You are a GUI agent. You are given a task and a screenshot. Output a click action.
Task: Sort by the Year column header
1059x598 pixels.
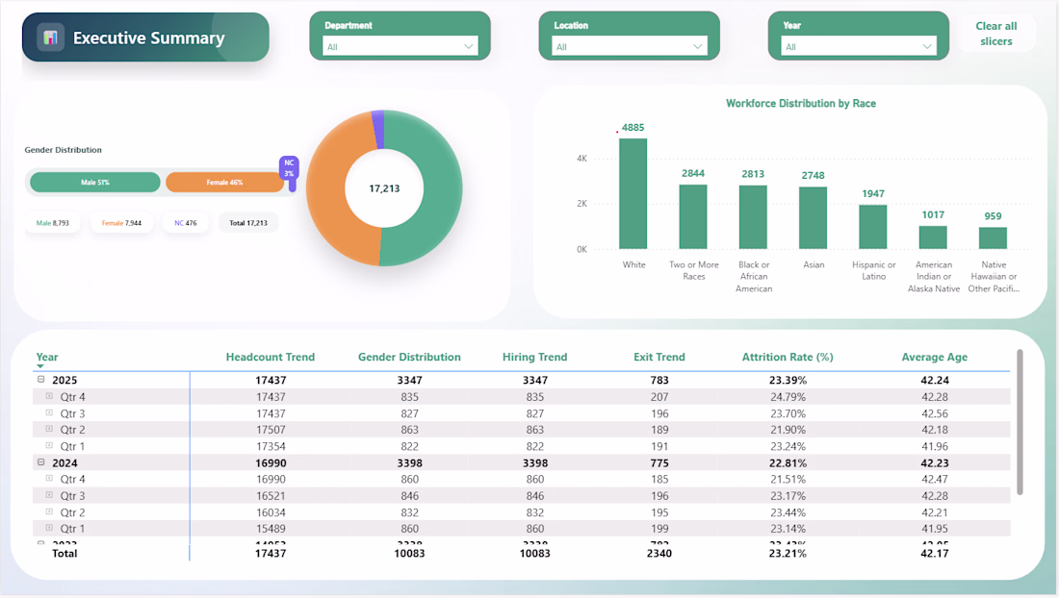click(46, 358)
